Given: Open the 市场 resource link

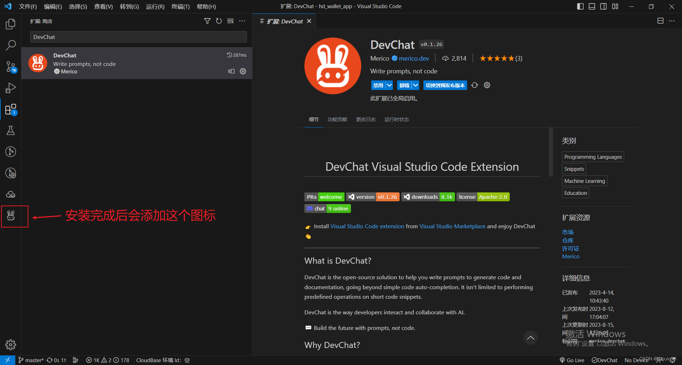Looking at the screenshot, I should click(568, 232).
